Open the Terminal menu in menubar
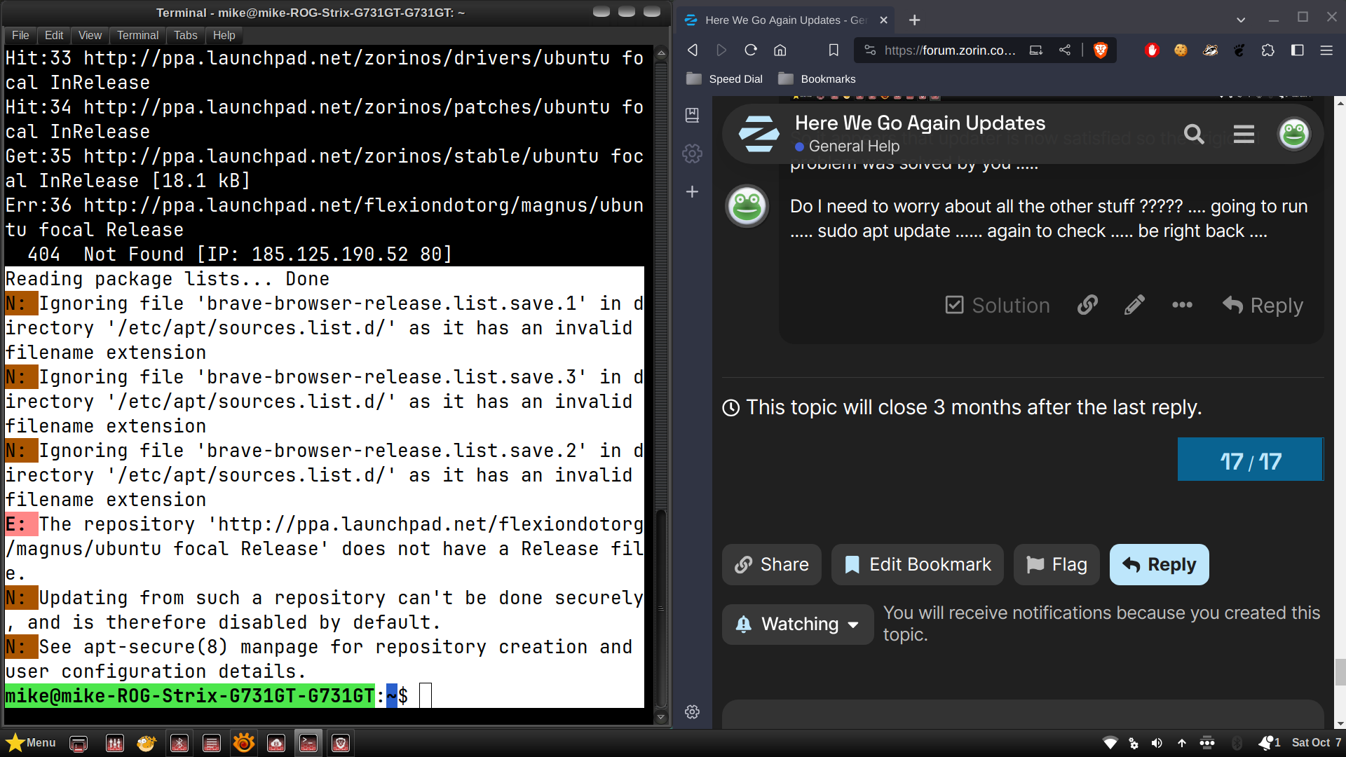This screenshot has height=757, width=1346. pos(137,35)
